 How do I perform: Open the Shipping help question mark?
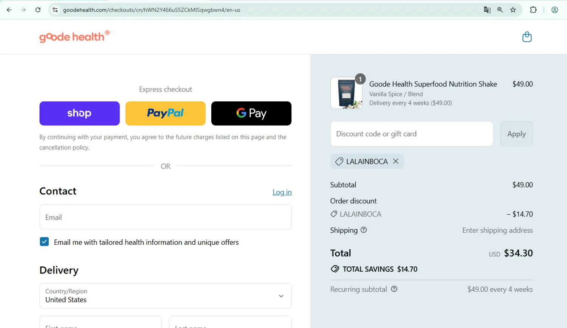[364, 230]
